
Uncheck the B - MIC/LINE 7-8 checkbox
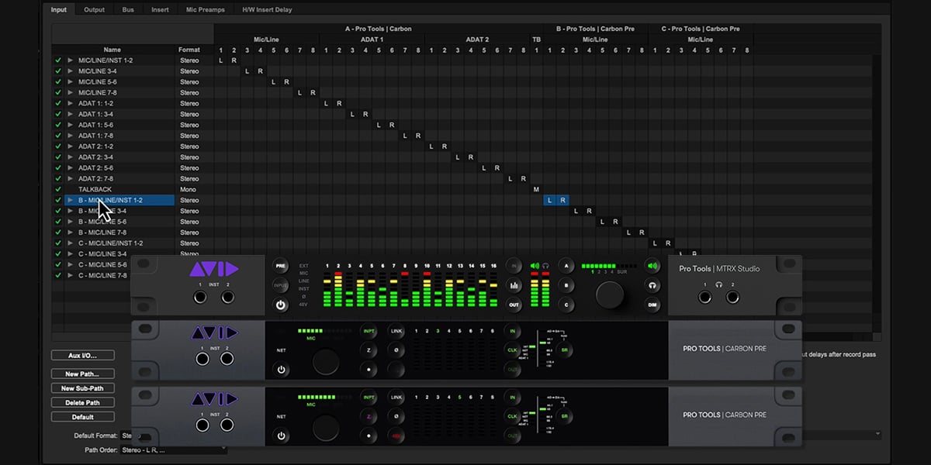point(57,232)
